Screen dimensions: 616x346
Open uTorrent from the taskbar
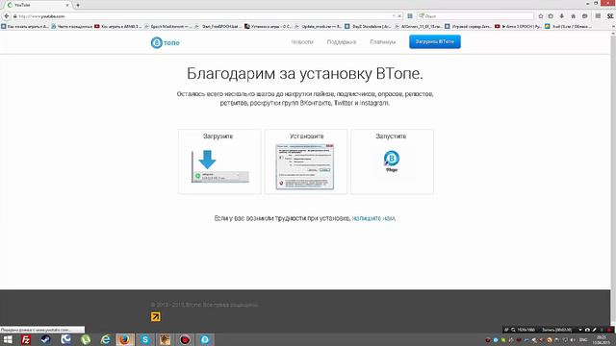click(86, 339)
